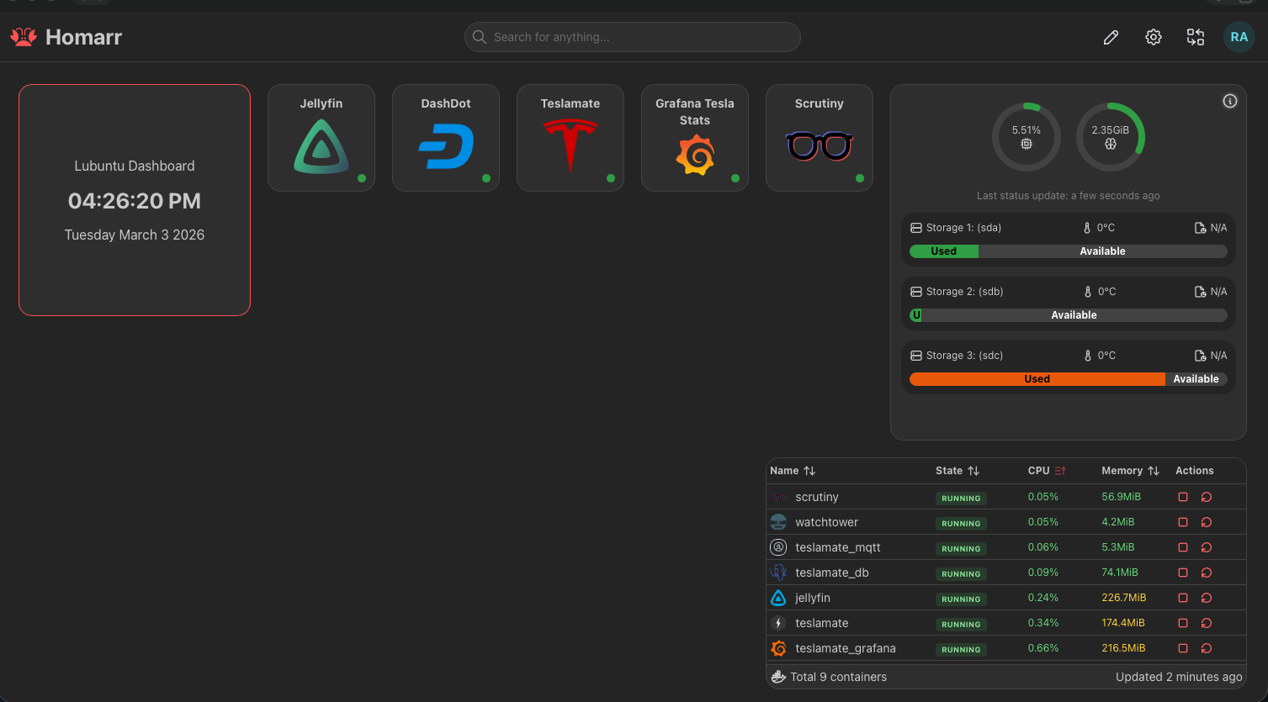Stop the teslamate_mqtt container
The height and width of the screenshot is (702, 1268).
[1183, 547]
